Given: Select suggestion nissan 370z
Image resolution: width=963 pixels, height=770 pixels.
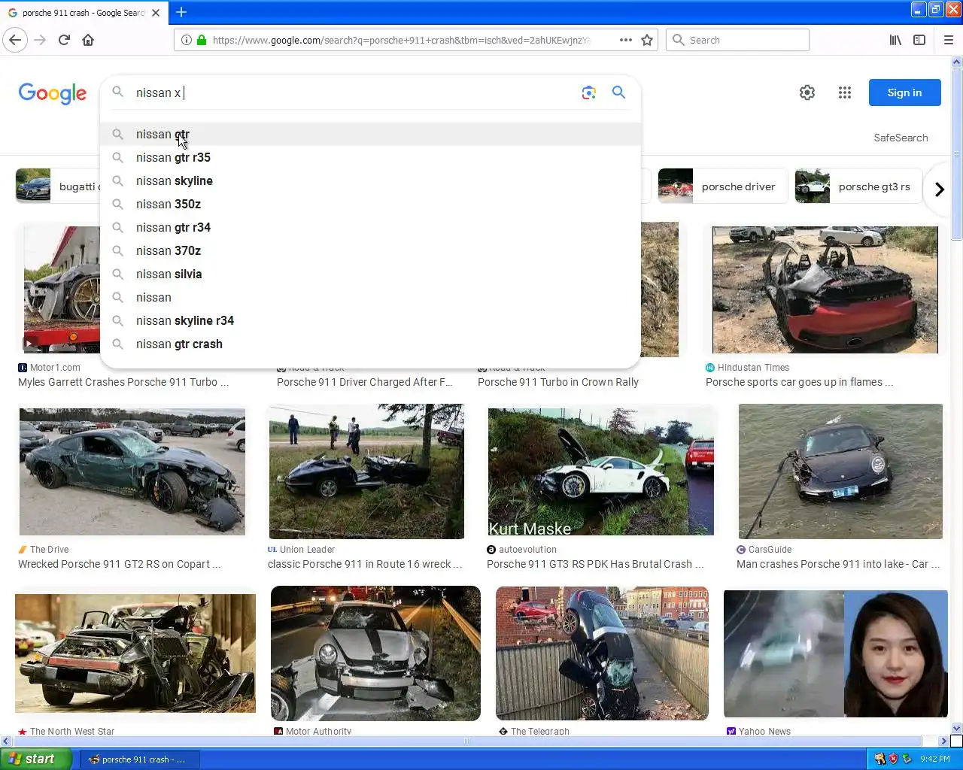Looking at the screenshot, I should click(x=370, y=250).
